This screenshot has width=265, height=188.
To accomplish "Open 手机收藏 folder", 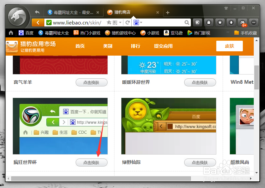I will pyautogui.click(x=245, y=33).
